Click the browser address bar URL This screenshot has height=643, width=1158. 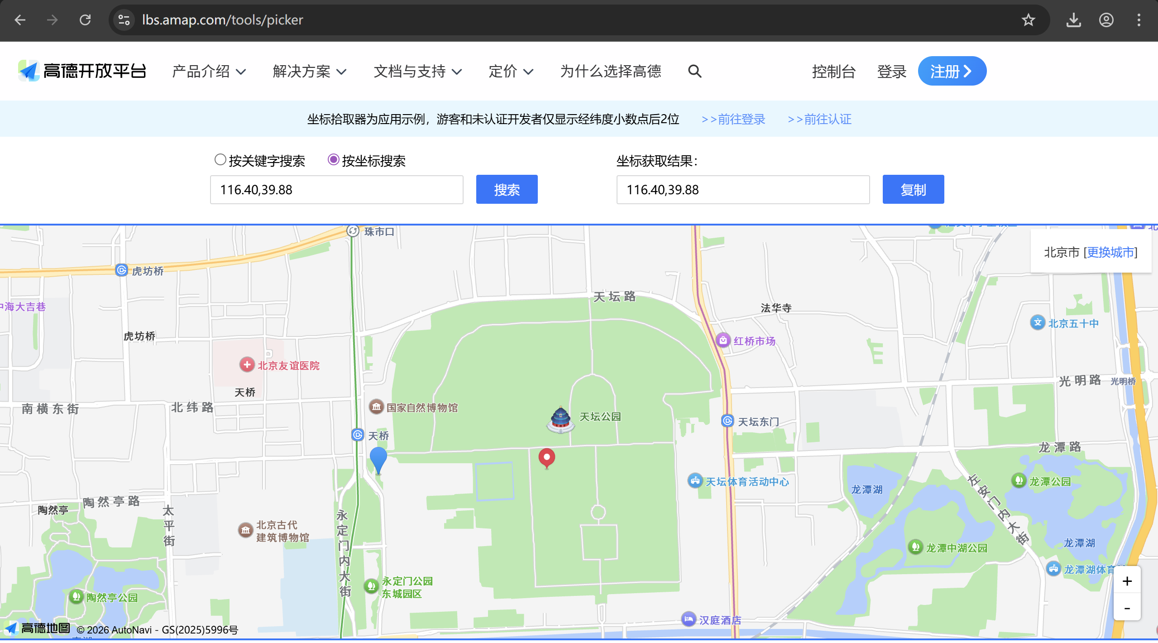[x=222, y=20]
